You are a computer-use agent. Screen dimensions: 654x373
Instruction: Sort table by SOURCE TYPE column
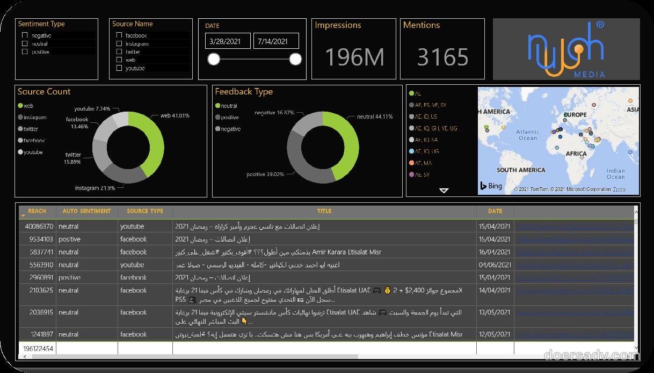point(145,211)
